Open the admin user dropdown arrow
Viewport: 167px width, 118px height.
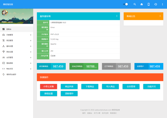pyautogui.click(x=31, y=22)
